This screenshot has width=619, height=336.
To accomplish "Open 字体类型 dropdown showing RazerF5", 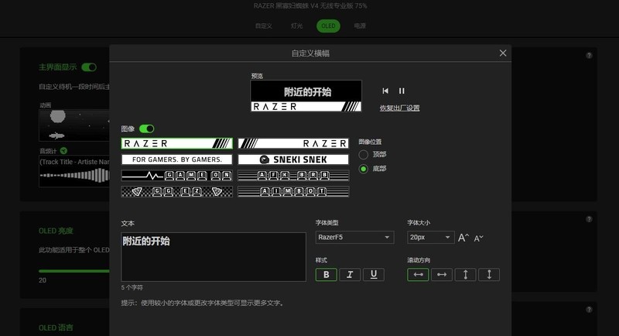I will coord(354,238).
